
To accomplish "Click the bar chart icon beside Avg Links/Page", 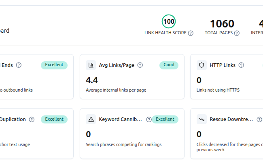I will click(x=91, y=65).
